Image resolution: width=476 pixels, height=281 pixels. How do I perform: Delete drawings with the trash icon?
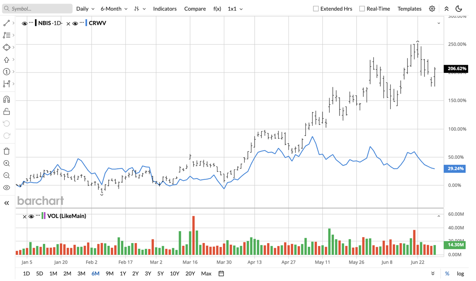(x=6, y=151)
